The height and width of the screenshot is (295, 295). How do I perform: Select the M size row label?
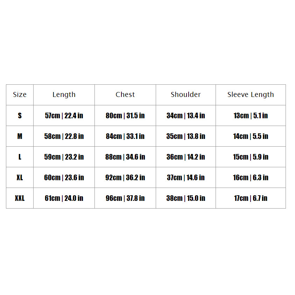tap(20, 136)
